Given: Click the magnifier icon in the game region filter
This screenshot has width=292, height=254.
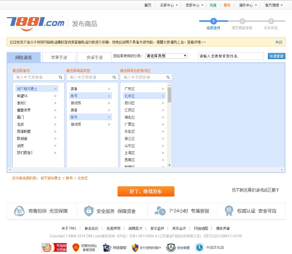Looking at the screenshot, I should pos(168,77).
